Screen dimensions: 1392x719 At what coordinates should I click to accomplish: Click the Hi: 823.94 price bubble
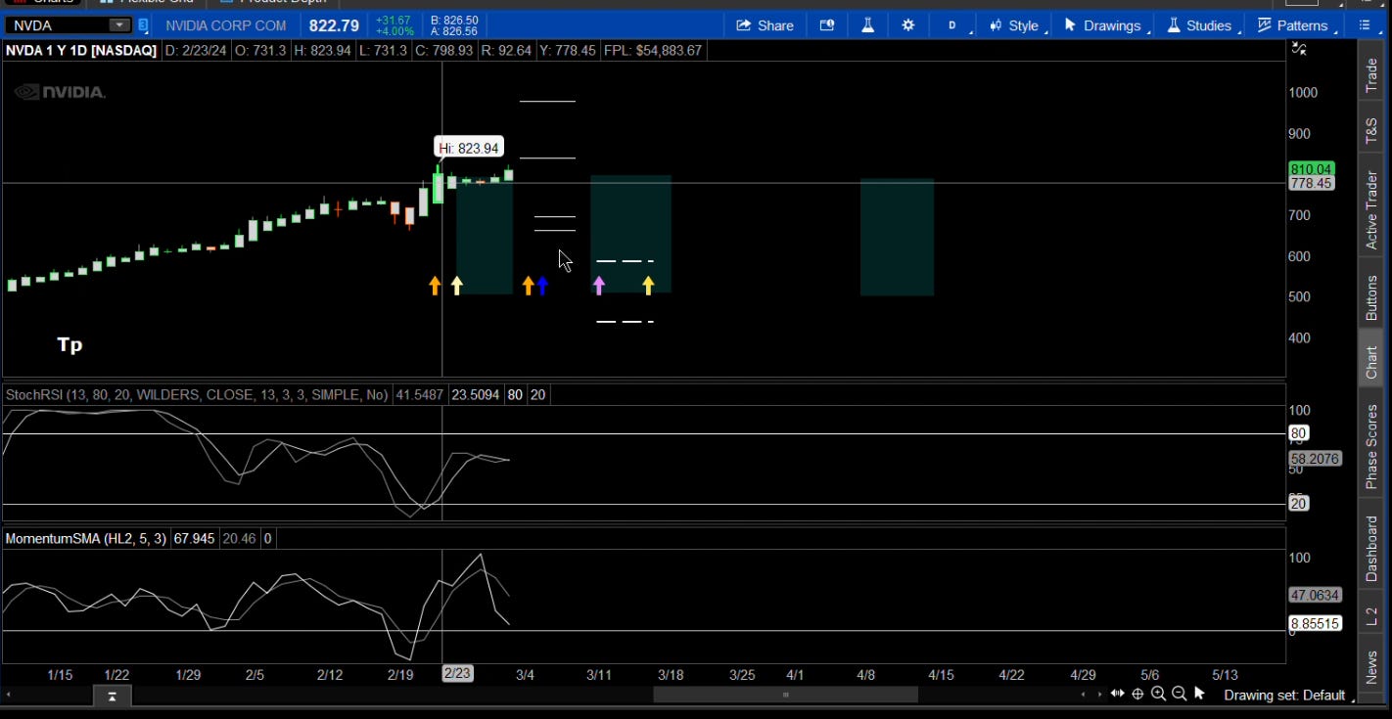click(x=469, y=148)
